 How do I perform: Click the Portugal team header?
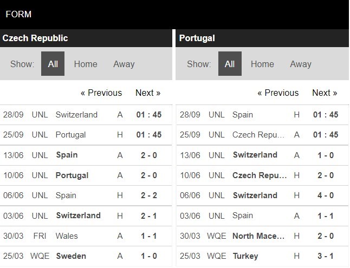(197, 38)
